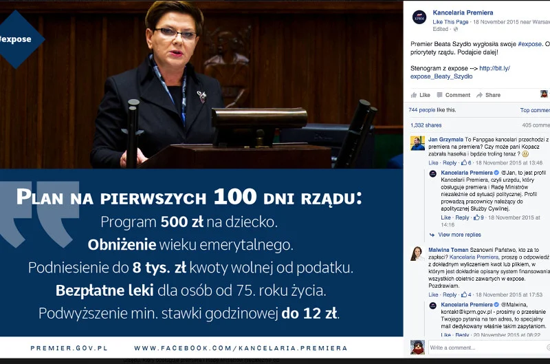
Task: Click Kancelaria Premiera name in reply to Jan
Action: (467, 173)
